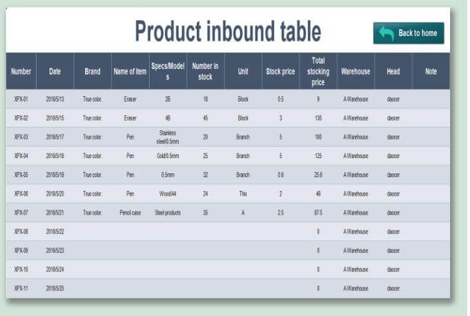Select Eraser item in XPX-01 row
The image size is (470, 316).
pyautogui.click(x=130, y=99)
